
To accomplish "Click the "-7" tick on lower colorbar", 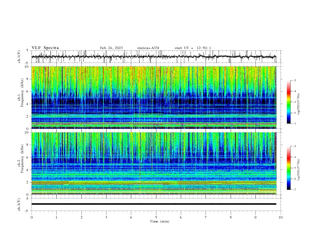I will pyautogui.click(x=294, y=189).
